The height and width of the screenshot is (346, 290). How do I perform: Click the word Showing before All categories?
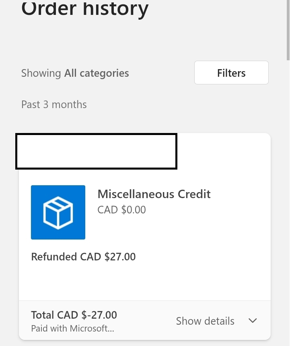pyautogui.click(x=41, y=73)
